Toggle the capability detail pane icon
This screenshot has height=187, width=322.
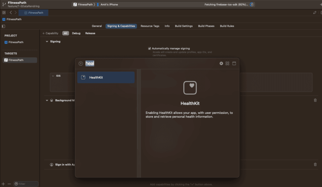click(x=234, y=63)
